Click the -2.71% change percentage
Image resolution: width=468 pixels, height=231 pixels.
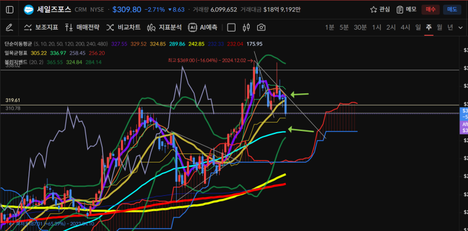pos(154,10)
